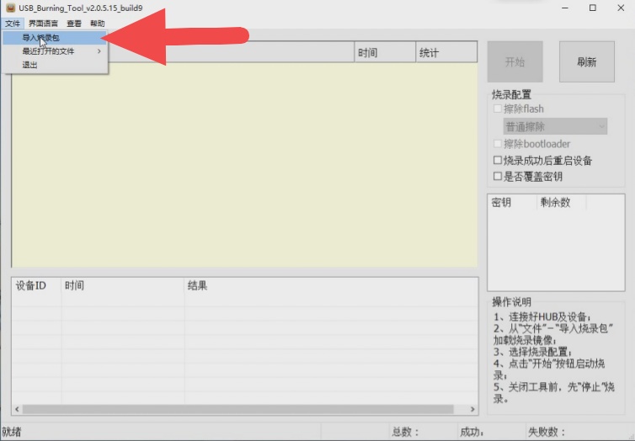
Task: Open the 帮助 menu
Action: (98, 24)
